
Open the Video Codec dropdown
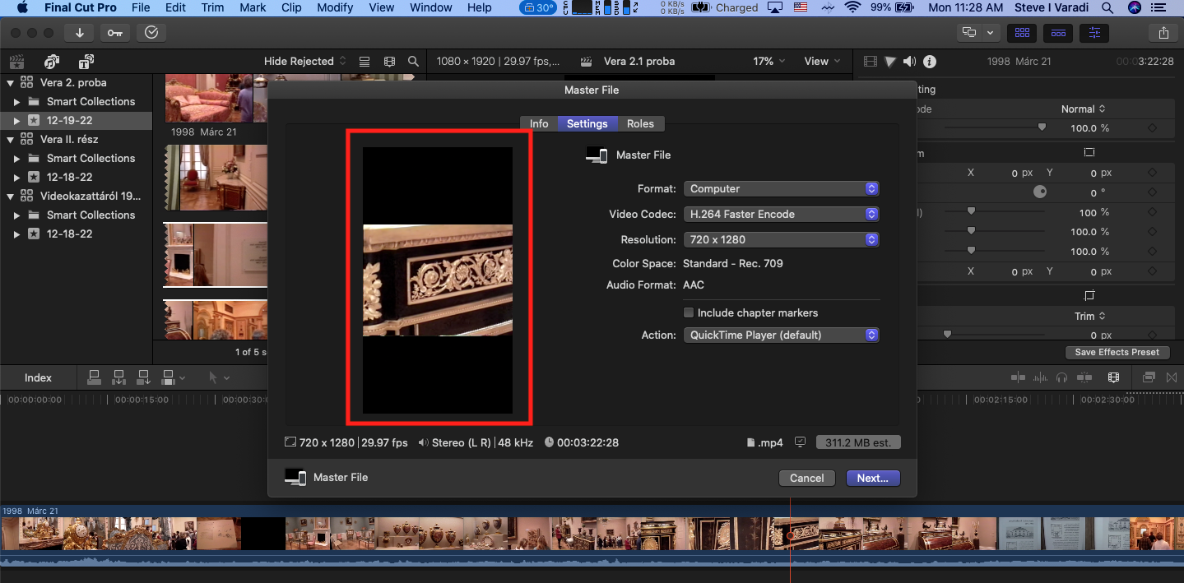[x=781, y=214]
